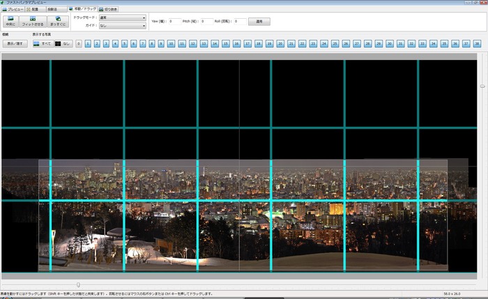This screenshot has width=488, height=299.
Task: Toggle image 5 visibility
Action: pos(125,43)
